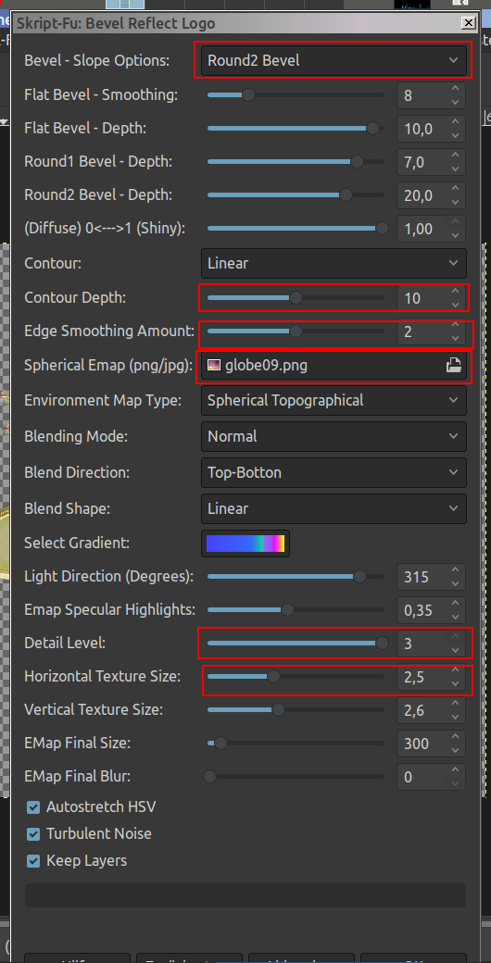Image resolution: width=491 pixels, height=963 pixels.
Task: Click the Light Direction (Degrees) slider
Action: 296,577
